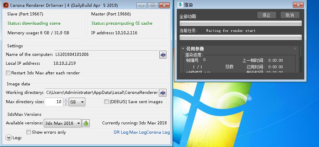
Task: Click the Max directory size value field
Action: click(x=54, y=102)
